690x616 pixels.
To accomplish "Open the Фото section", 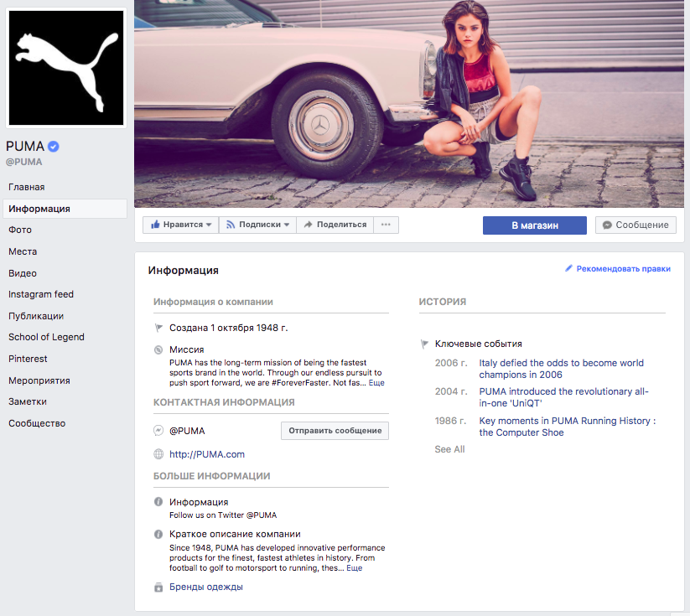I will coord(20,230).
